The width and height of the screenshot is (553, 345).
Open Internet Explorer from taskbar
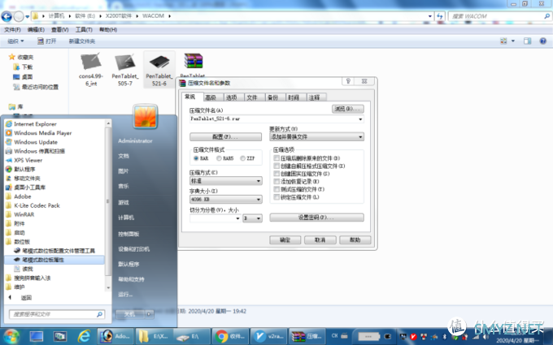coord(84,337)
